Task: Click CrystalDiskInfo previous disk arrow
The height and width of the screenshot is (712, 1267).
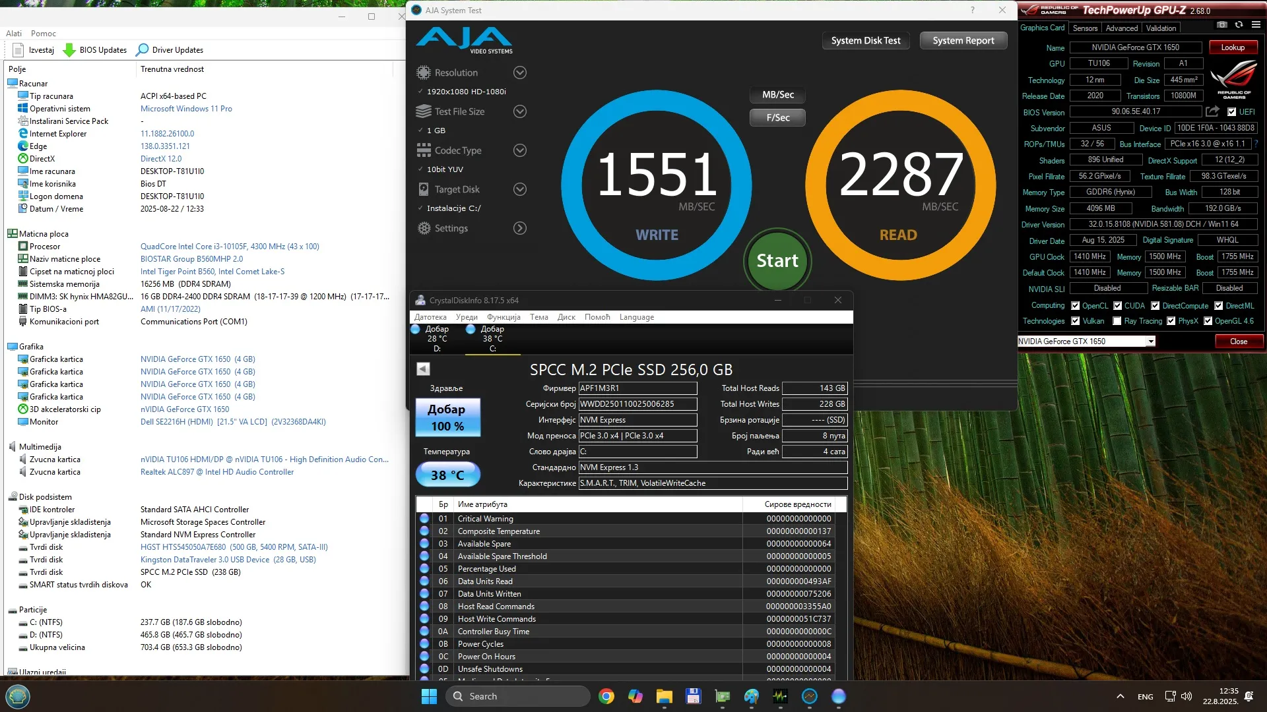Action: [x=424, y=369]
